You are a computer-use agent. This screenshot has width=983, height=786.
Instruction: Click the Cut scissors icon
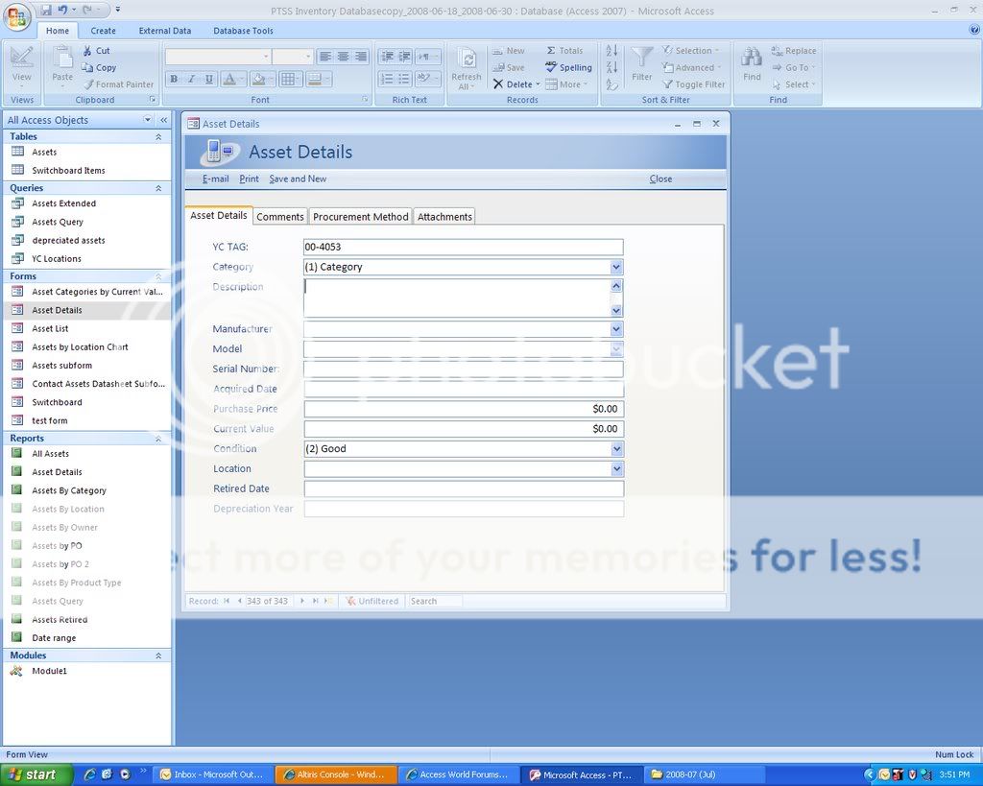[x=87, y=51]
